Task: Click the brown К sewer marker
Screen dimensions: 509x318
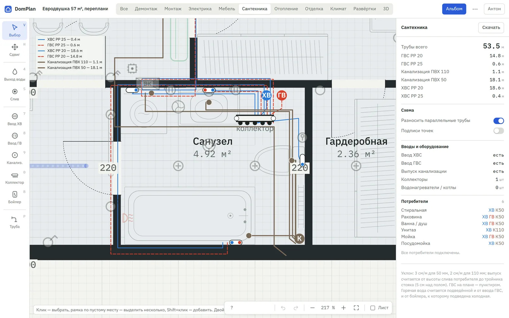Action: (299, 238)
